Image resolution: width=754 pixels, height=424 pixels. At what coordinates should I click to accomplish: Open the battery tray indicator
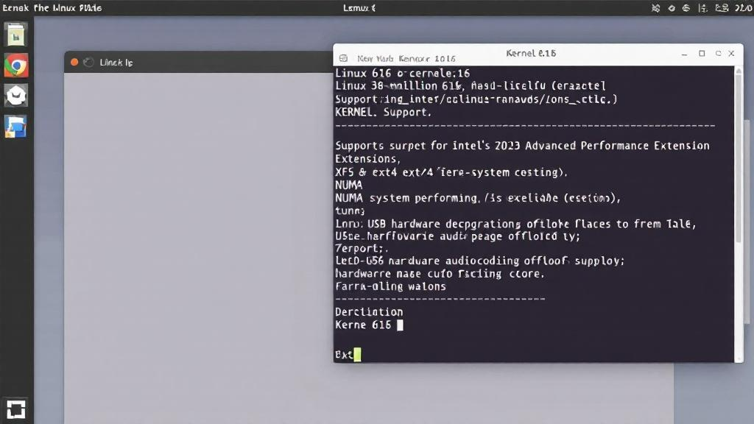(x=722, y=7)
